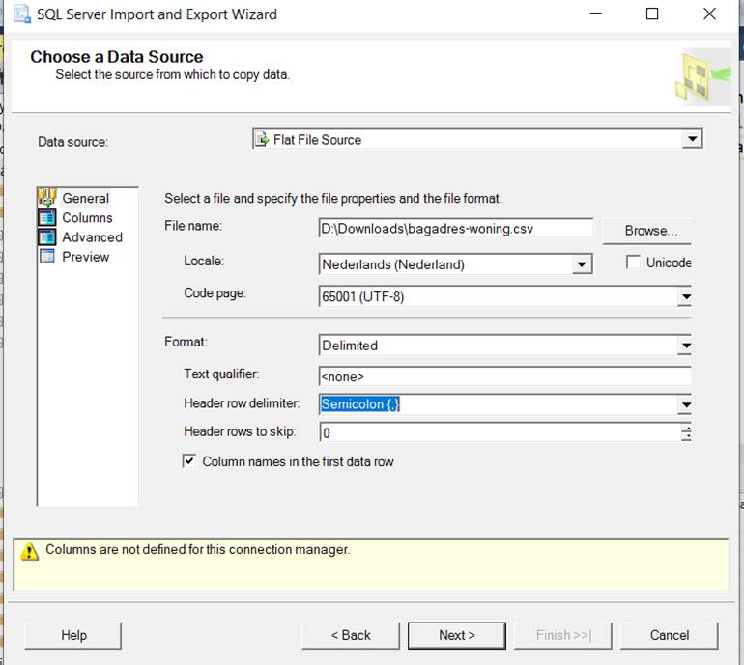The image size is (744, 665).
Task: Click the warning icon in message panel
Action: point(29,551)
